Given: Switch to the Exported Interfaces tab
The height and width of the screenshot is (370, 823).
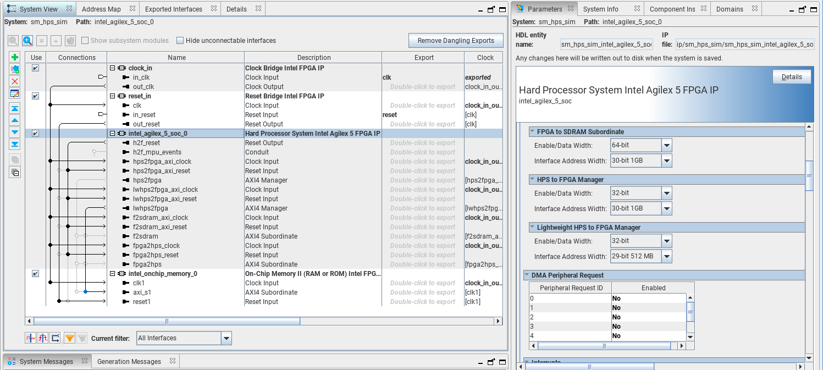Looking at the screenshot, I should click(x=174, y=9).
